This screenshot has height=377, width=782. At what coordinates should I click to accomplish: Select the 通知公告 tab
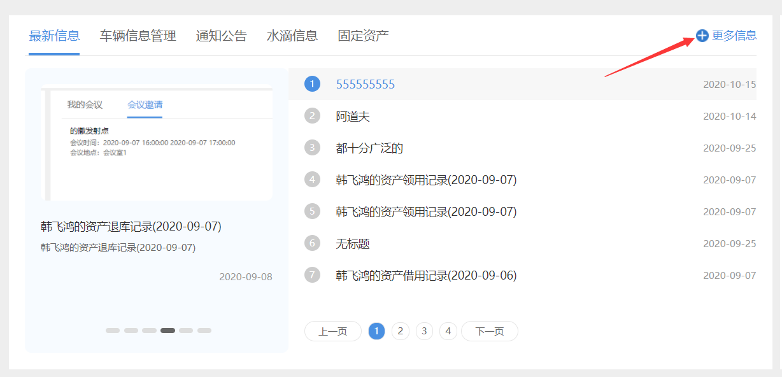tap(221, 36)
